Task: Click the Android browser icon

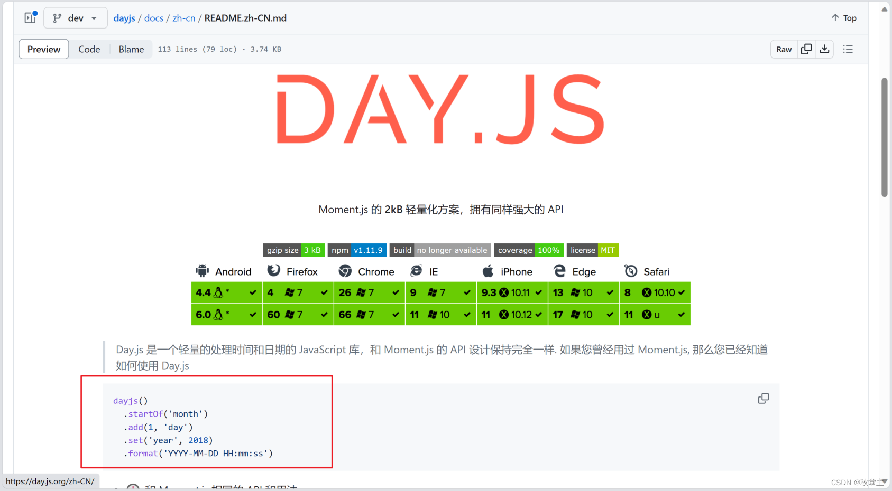Action: (202, 271)
